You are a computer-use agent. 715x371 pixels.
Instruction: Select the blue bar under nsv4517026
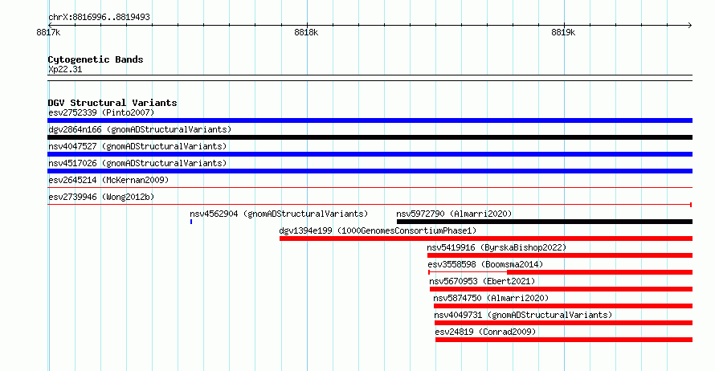pyautogui.click(x=370, y=171)
